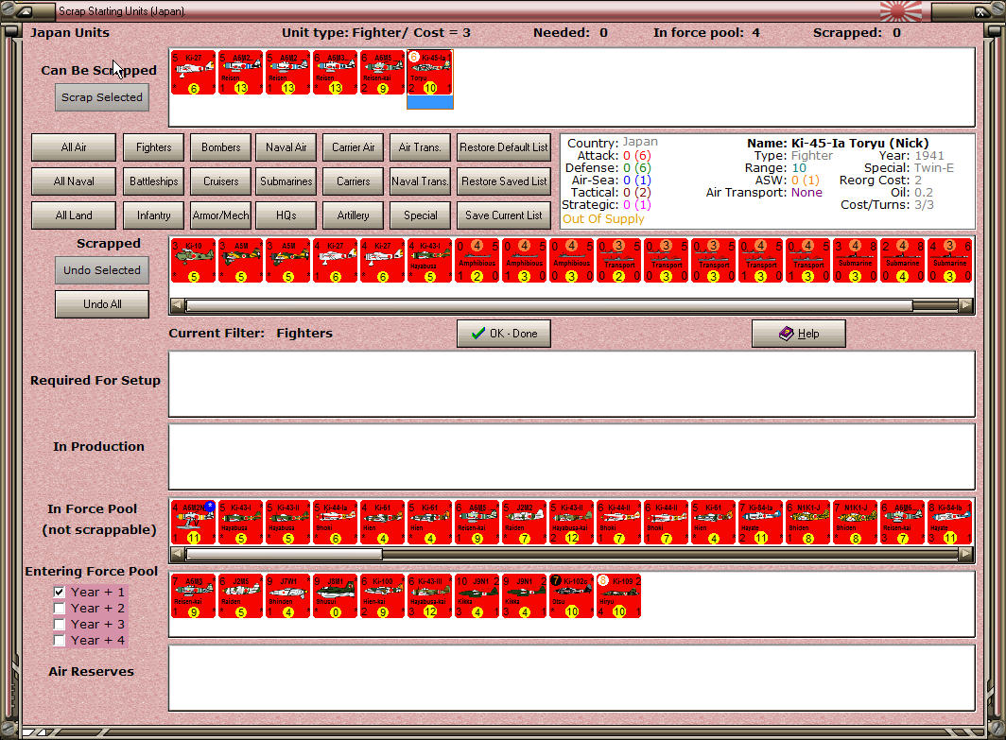Click the Ki-84-Ia Hayate unit in Force Pool
This screenshot has height=740, width=1006.
click(x=761, y=522)
